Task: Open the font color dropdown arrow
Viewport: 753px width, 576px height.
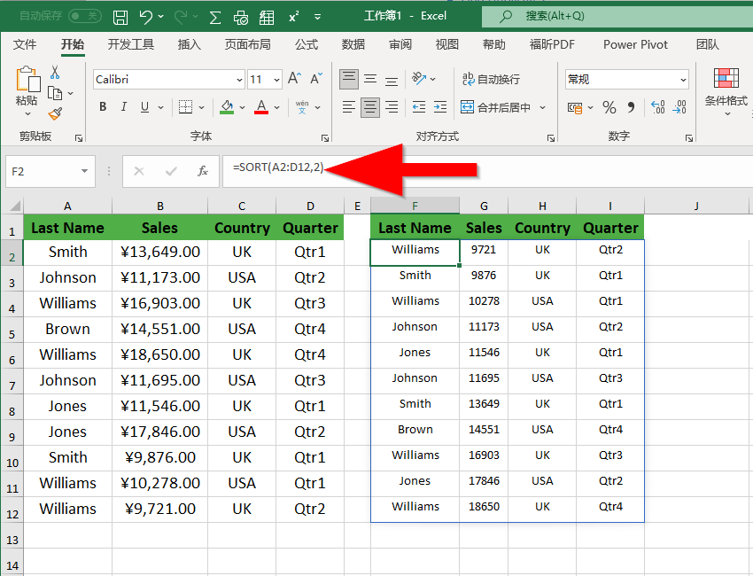Action: (276, 107)
